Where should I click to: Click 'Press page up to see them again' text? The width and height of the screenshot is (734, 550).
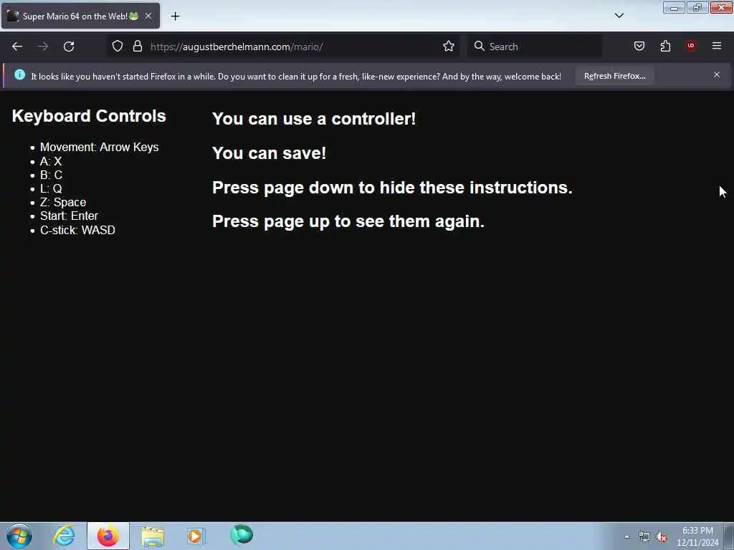pyautogui.click(x=348, y=222)
